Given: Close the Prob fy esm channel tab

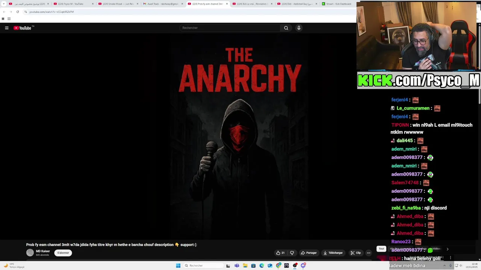Looking at the screenshot, I should coord(227,4).
